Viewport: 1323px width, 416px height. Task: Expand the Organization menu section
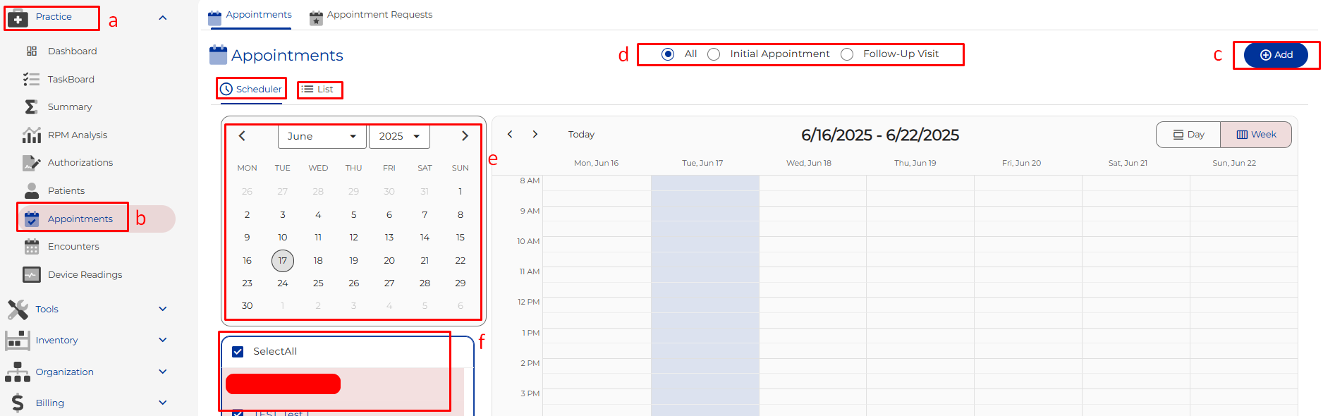163,372
